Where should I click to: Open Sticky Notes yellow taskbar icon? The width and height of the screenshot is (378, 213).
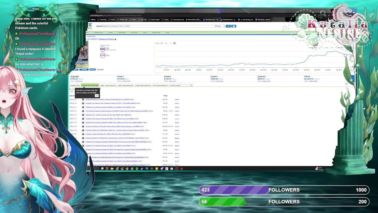pyautogui.click(x=157, y=169)
